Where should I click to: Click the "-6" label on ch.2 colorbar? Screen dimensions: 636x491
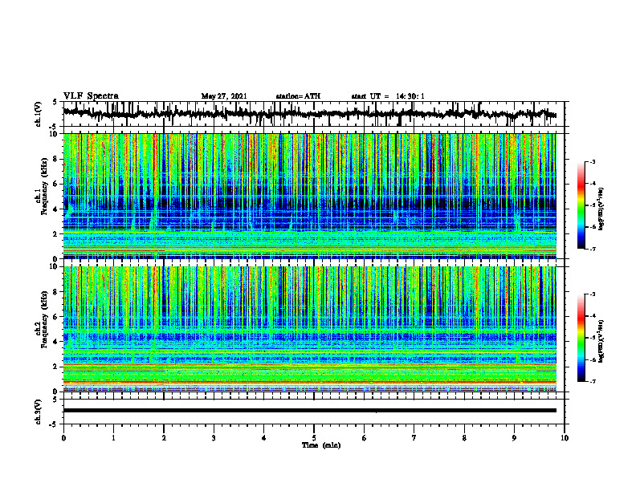point(593,359)
